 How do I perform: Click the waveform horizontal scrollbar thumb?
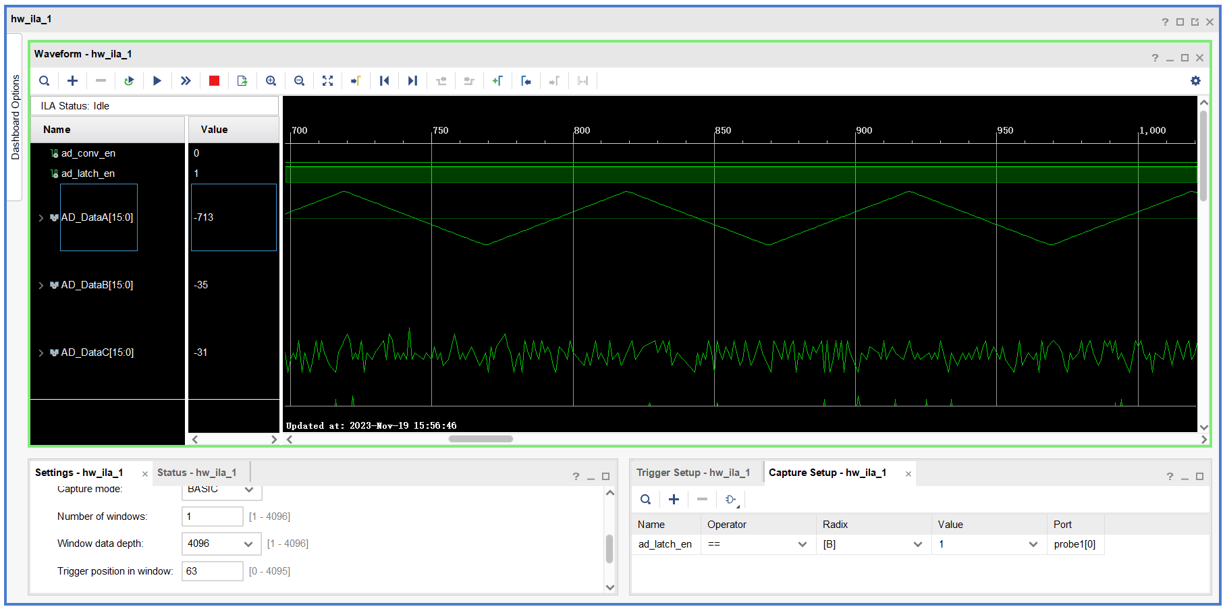(x=481, y=439)
